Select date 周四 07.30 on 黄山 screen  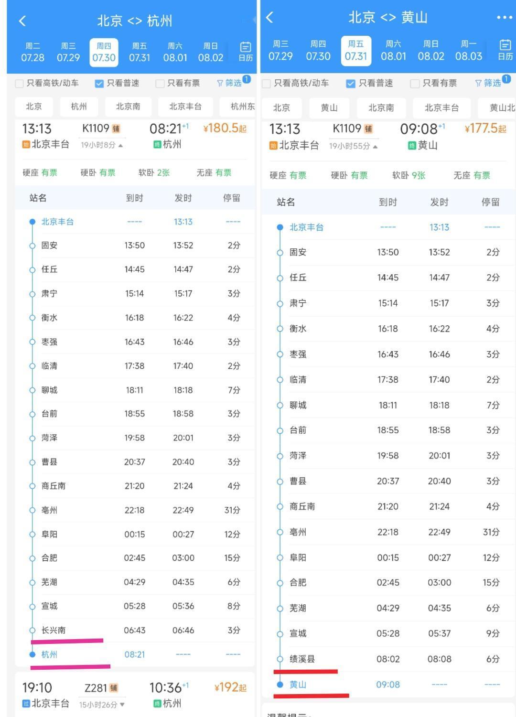[318, 51]
